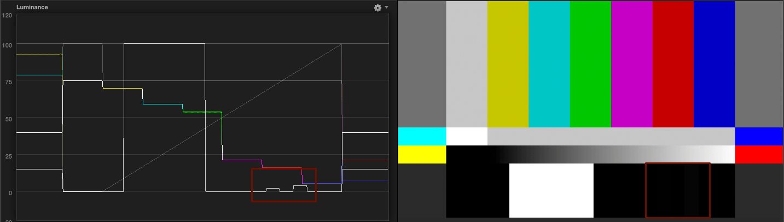
Task: Click the black-to-white gradient ramp strip
Action: coord(590,154)
